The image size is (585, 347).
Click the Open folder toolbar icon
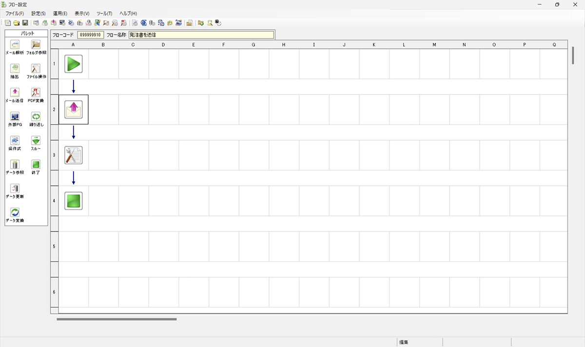point(17,22)
